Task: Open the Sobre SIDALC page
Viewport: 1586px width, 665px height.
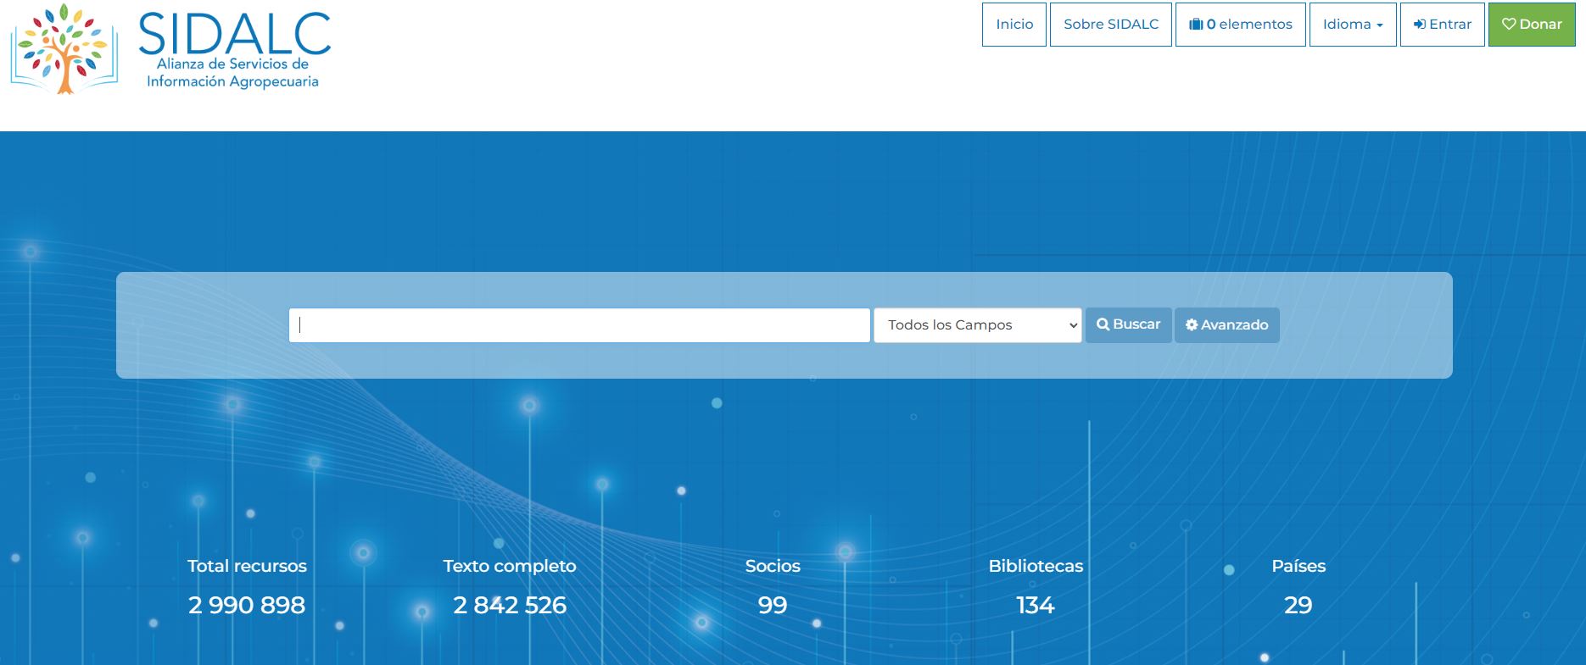Action: coord(1111,25)
